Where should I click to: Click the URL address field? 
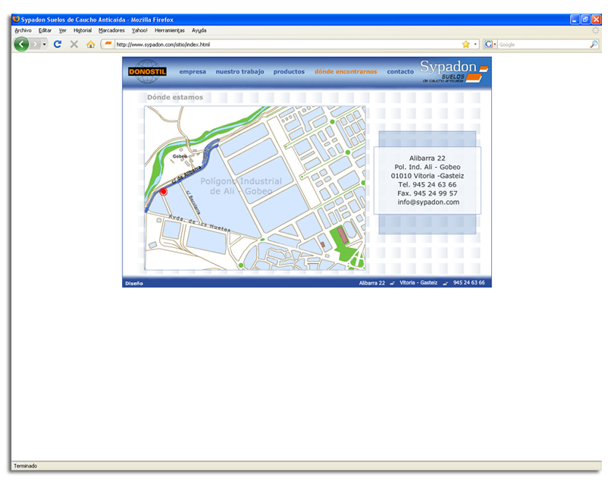coord(287,44)
